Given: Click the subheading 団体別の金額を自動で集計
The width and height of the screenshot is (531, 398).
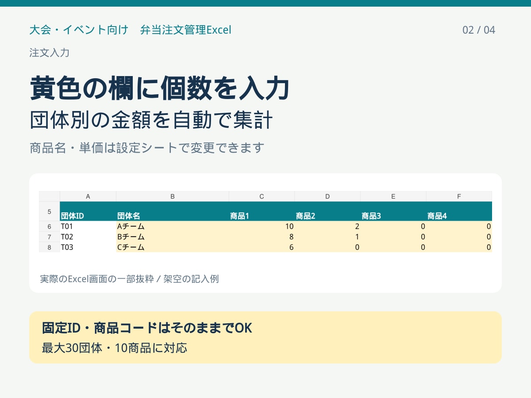Looking at the screenshot, I should (x=151, y=120).
